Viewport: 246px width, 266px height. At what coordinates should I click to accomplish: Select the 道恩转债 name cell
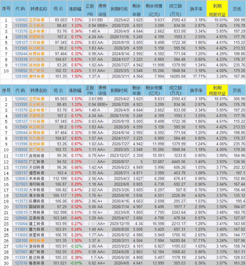pyautogui.click(x=39, y=173)
